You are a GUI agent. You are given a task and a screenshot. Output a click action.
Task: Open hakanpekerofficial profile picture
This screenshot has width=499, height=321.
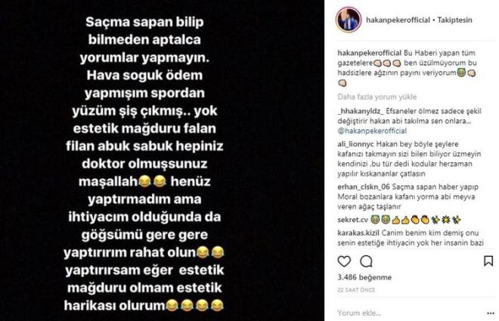tap(349, 20)
